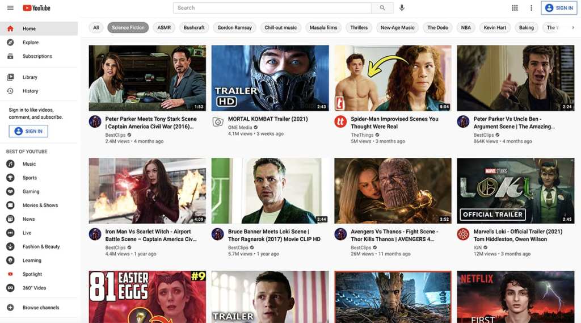This screenshot has height=323, width=581.
Task: Click the top-right SIGN IN button
Action: pos(559,8)
